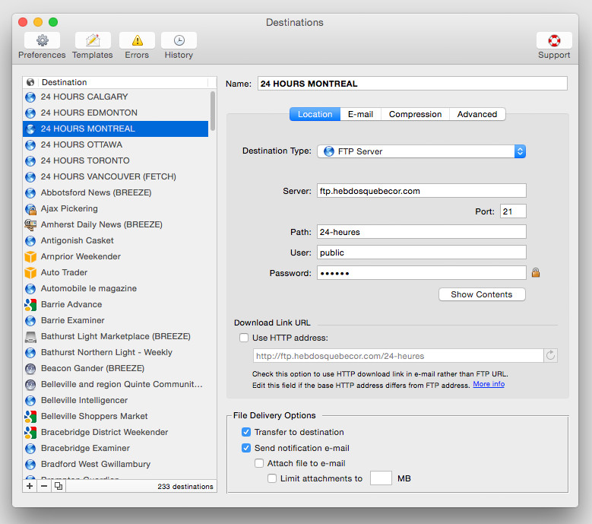Screen dimensions: 592x524
Task: Click the lock icon beside the Password field
Action: coord(535,272)
